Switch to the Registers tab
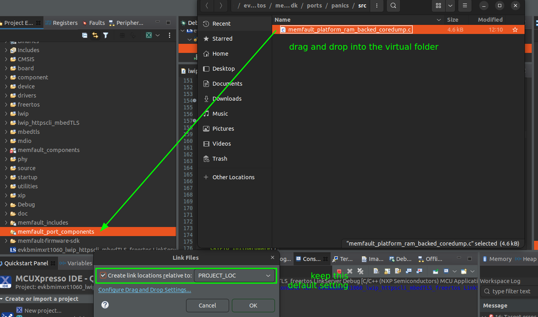The width and height of the screenshot is (538, 317). [x=62, y=23]
